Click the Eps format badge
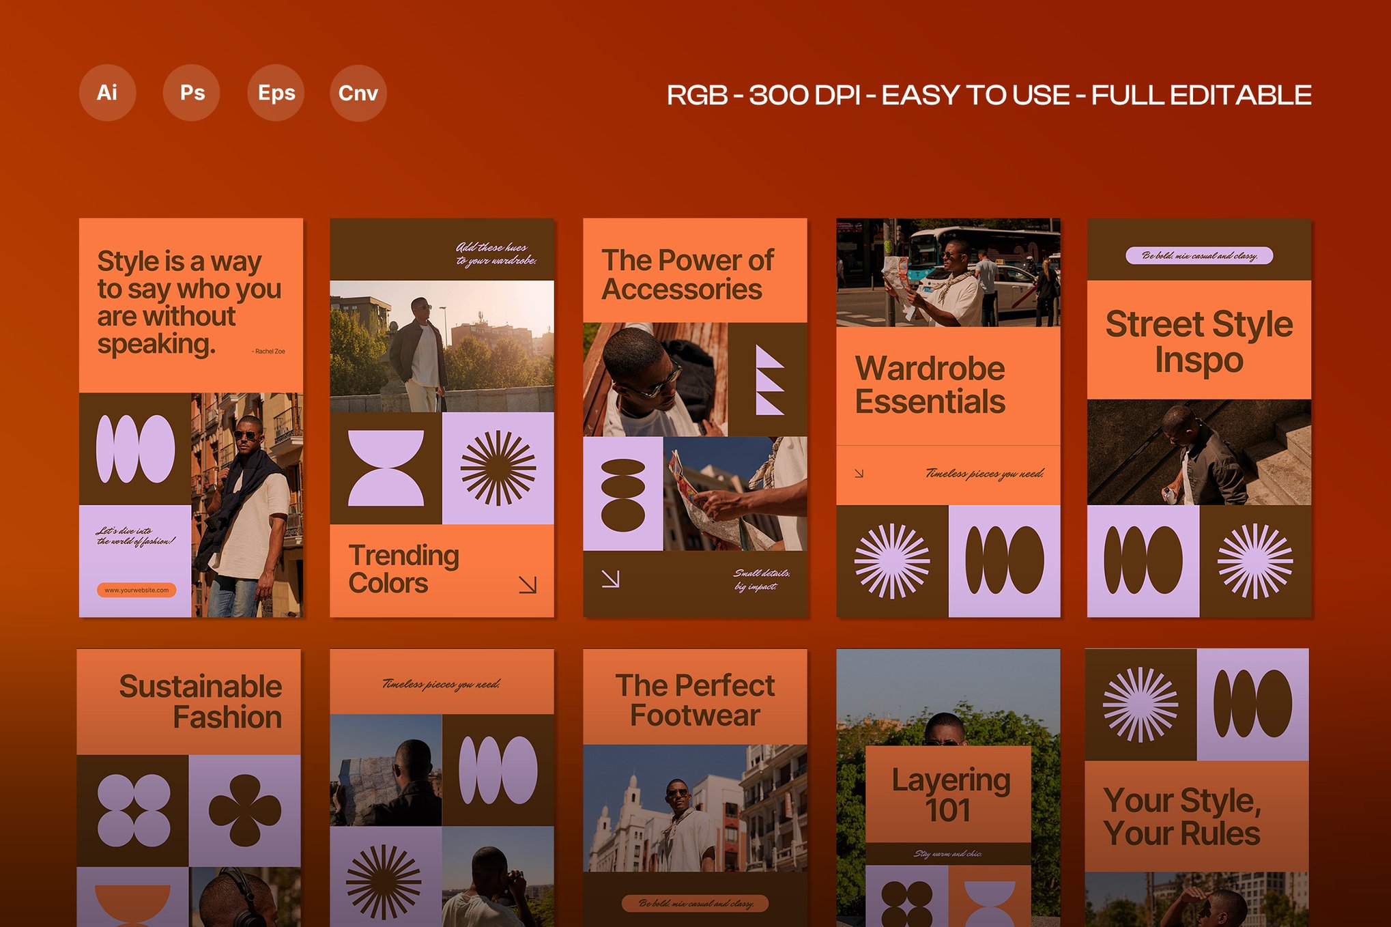The height and width of the screenshot is (927, 1391). (276, 93)
